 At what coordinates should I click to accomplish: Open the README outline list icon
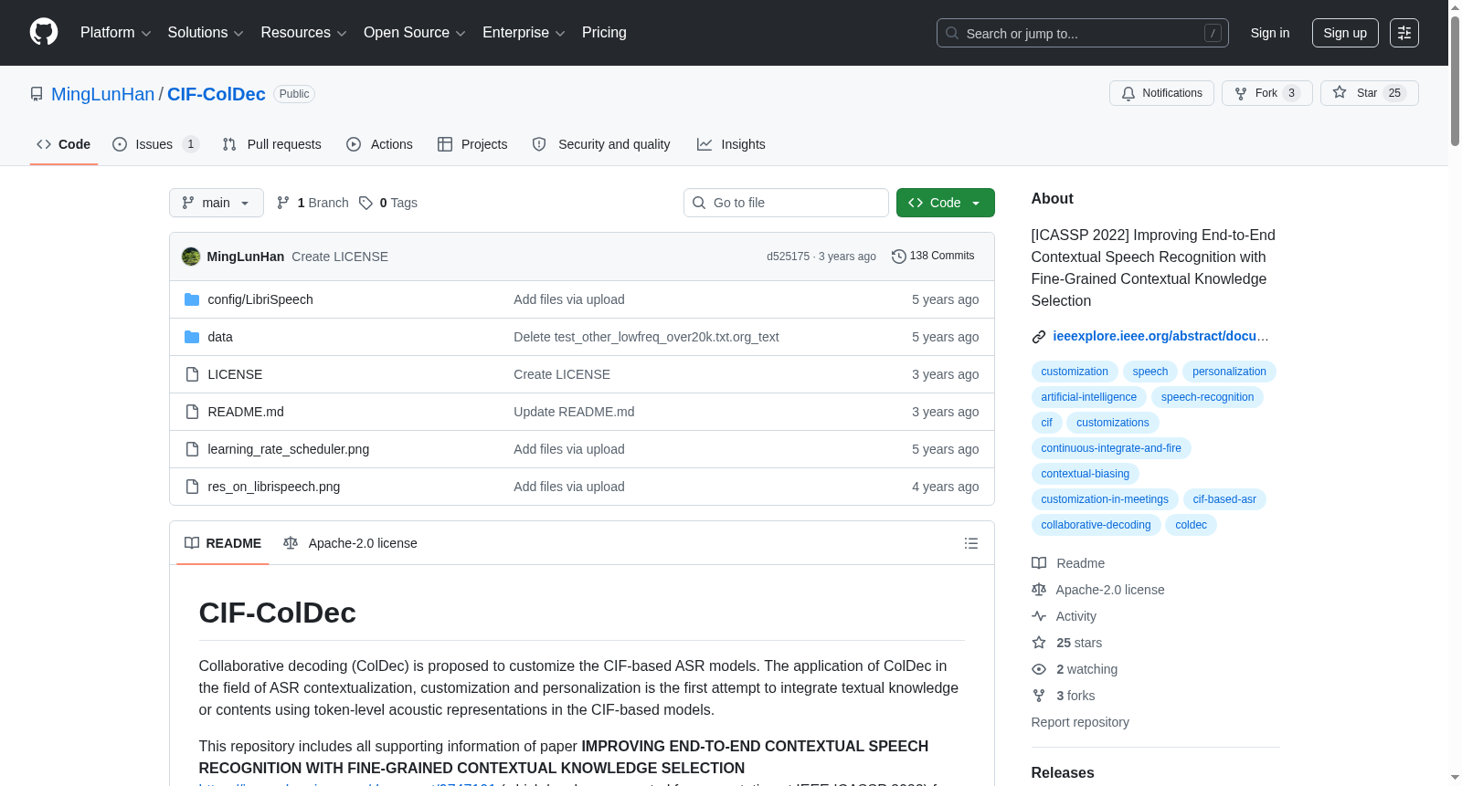971,543
